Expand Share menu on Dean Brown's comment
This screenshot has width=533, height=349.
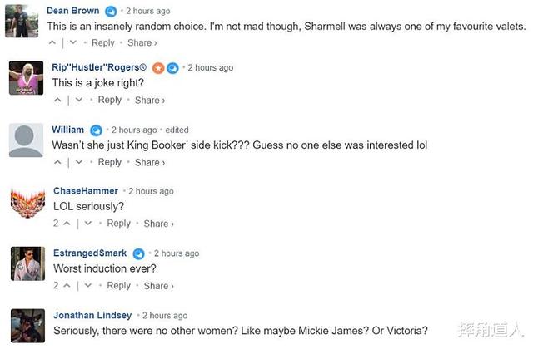coord(142,43)
